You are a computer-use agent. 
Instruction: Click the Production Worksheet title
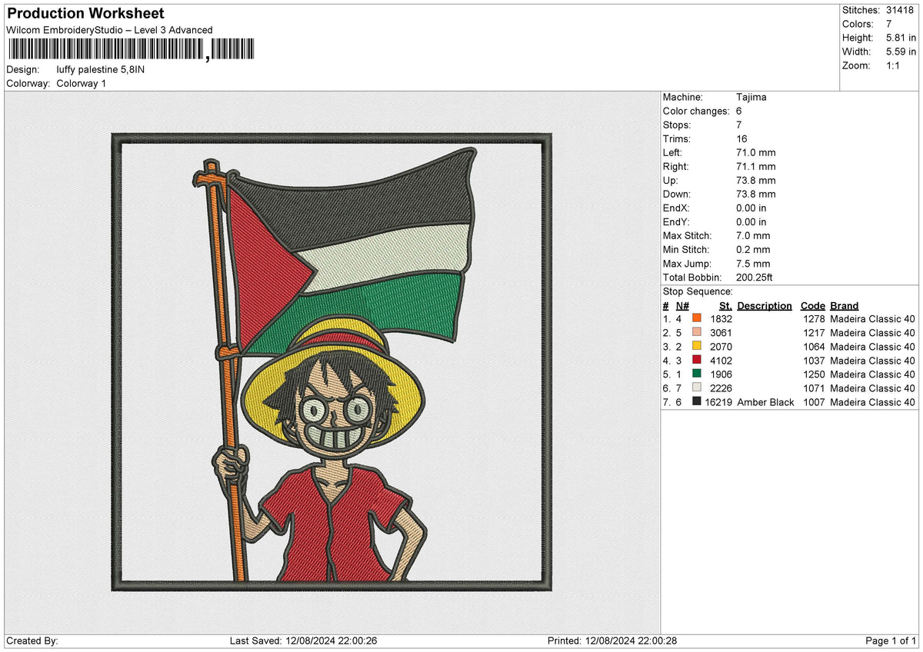click(85, 13)
